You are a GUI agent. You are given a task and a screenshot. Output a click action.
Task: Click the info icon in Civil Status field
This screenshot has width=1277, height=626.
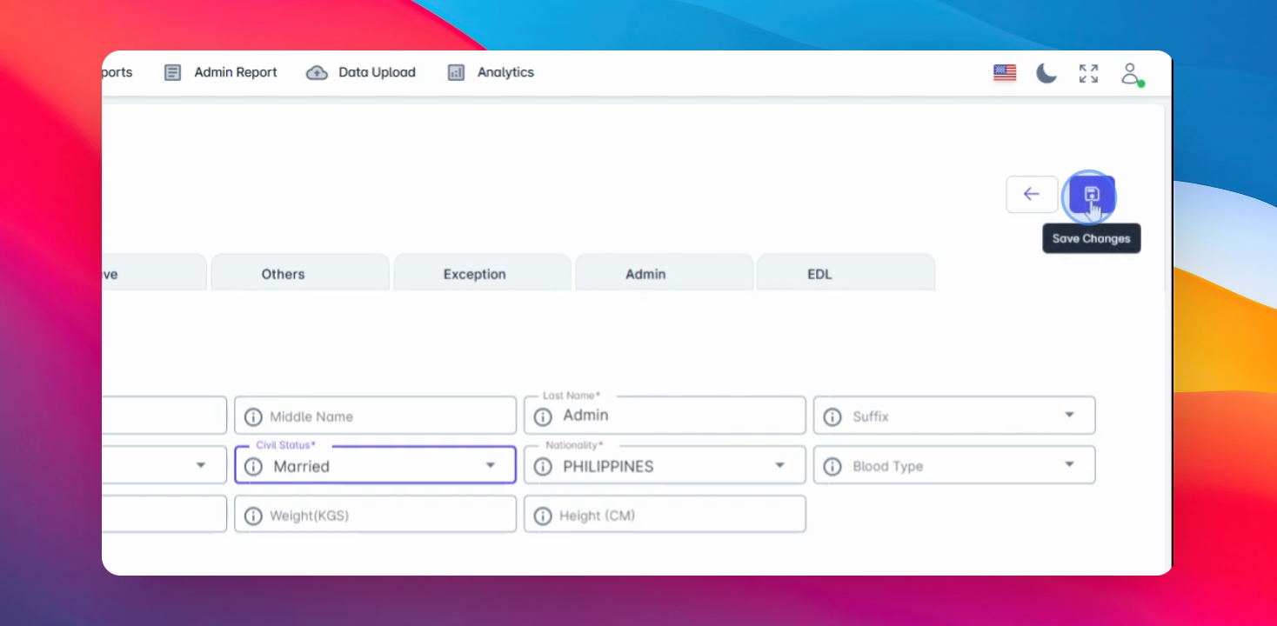(253, 467)
